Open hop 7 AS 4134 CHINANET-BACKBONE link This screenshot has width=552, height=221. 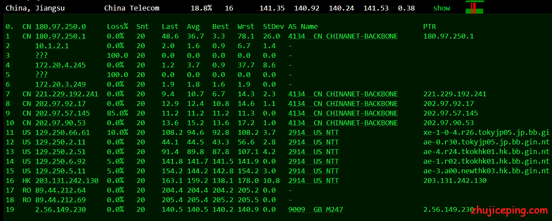point(343,94)
